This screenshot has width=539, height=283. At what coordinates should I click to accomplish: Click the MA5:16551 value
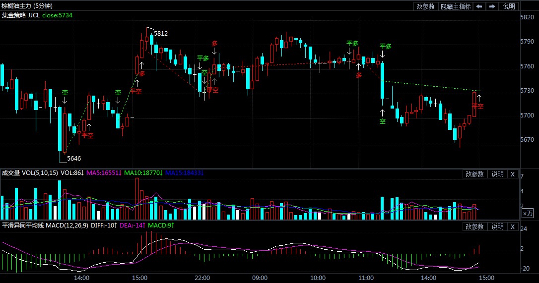104,173
